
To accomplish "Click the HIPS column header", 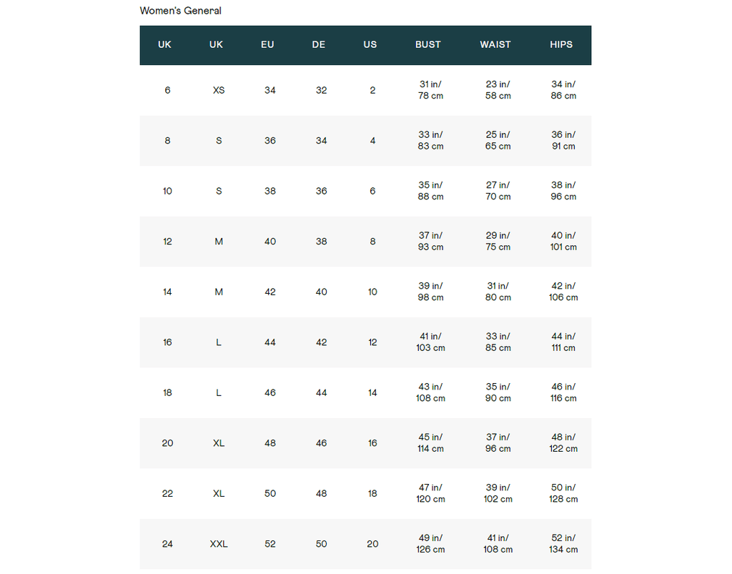I will (561, 44).
